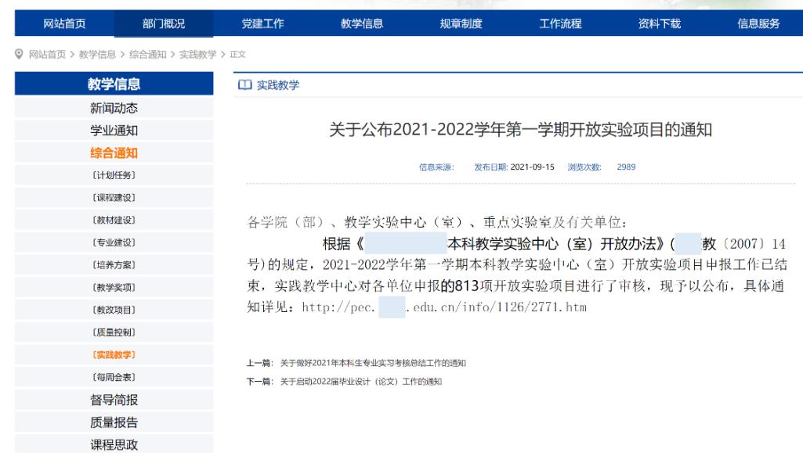This screenshot has width=803, height=456.
Task: Open 新闻动态 in the left sidebar
Action: click(114, 108)
